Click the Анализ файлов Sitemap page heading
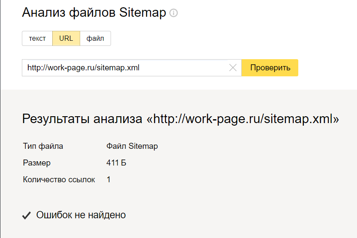Screen dimensions: 357x238 tap(94, 13)
